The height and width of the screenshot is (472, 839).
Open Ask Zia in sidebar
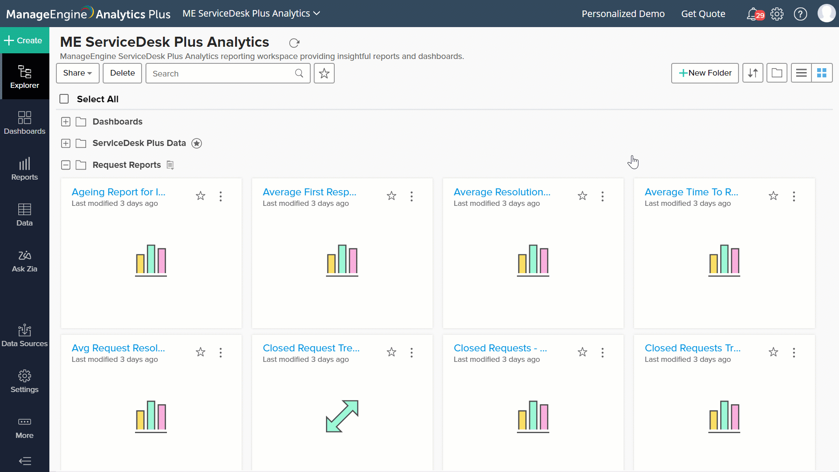[x=24, y=261]
